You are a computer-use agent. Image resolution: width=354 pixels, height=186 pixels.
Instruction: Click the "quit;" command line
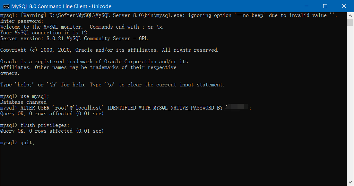tap(27, 142)
